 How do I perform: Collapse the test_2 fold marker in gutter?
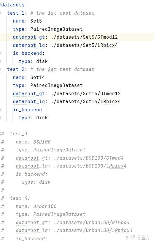tap(1, 69)
